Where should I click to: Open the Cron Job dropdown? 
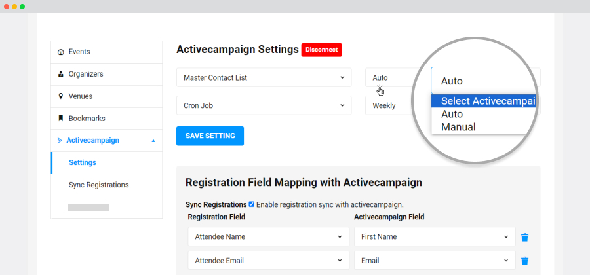click(264, 105)
